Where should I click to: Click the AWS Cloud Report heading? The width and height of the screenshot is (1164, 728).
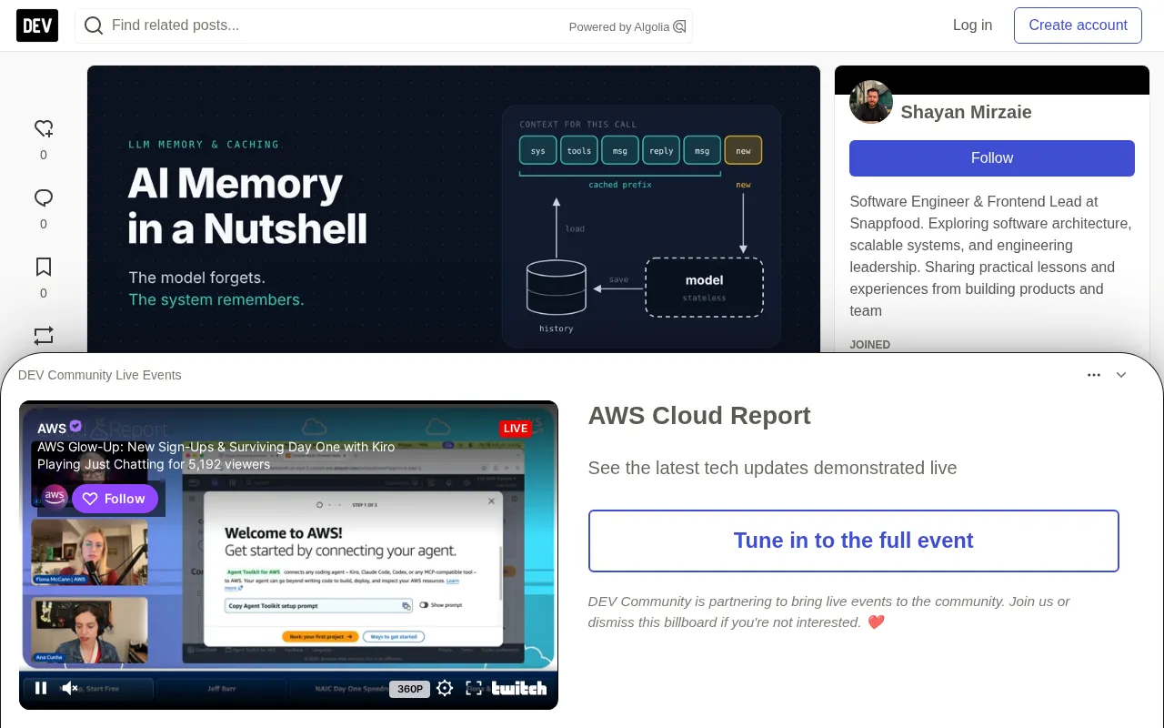[699, 416]
